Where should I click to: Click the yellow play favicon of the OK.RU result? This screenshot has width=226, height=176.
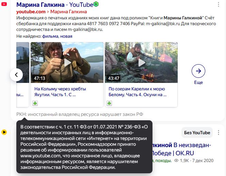tap(4, 132)
